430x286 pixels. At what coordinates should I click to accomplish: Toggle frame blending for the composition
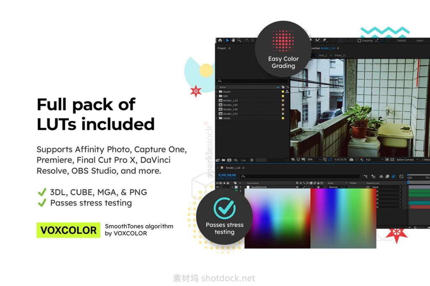click(x=387, y=177)
